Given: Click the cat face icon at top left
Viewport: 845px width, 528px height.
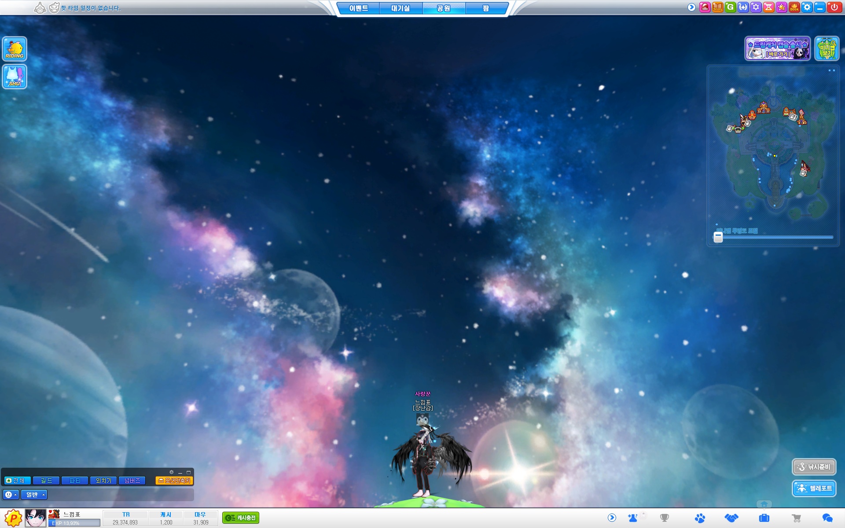Looking at the screenshot, I should click(x=54, y=7).
